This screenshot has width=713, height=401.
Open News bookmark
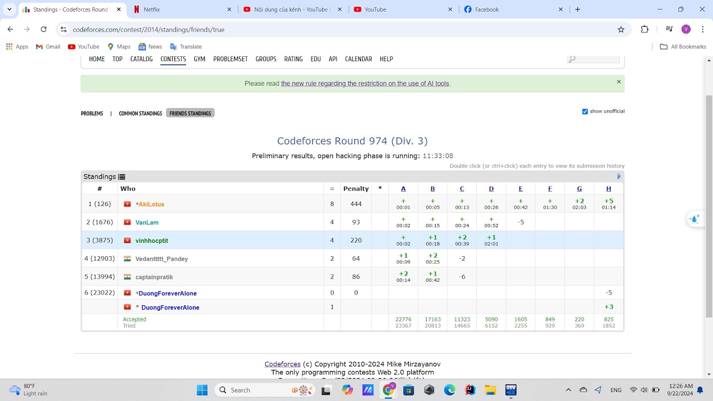click(x=150, y=47)
